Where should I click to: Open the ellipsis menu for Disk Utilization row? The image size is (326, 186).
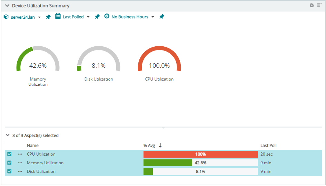20,171
